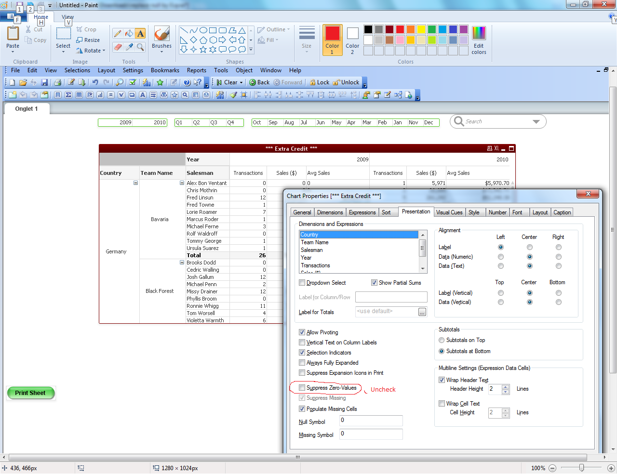617x474 pixels.
Task: Enable Dropdown Select checkbox
Action: click(302, 283)
